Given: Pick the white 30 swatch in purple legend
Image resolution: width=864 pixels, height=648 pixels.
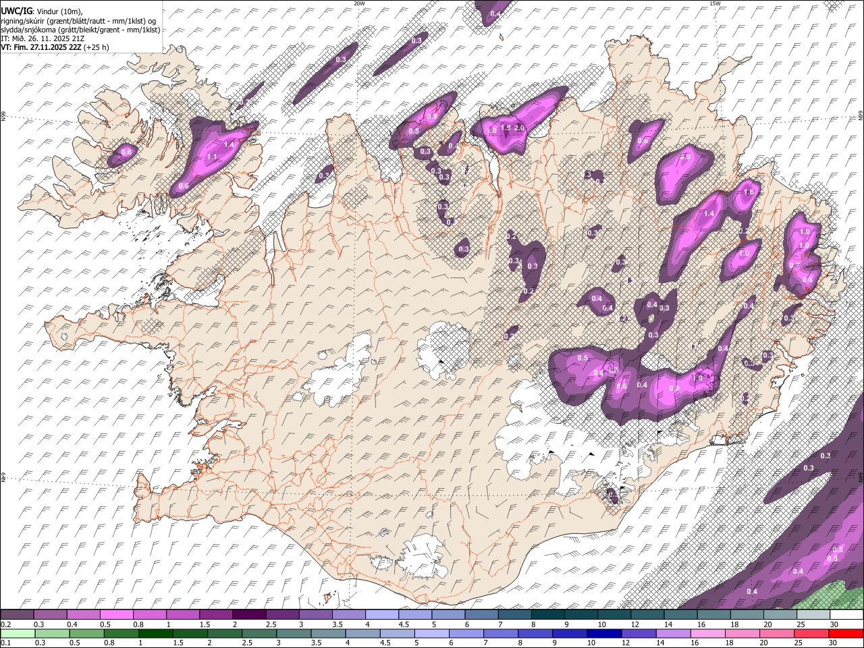Looking at the screenshot, I should (x=846, y=615).
